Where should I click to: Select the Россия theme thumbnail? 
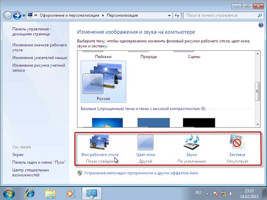pos(103,82)
